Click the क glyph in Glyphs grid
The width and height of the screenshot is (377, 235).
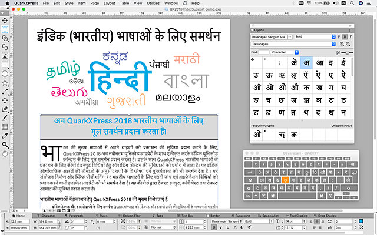(x=306, y=88)
